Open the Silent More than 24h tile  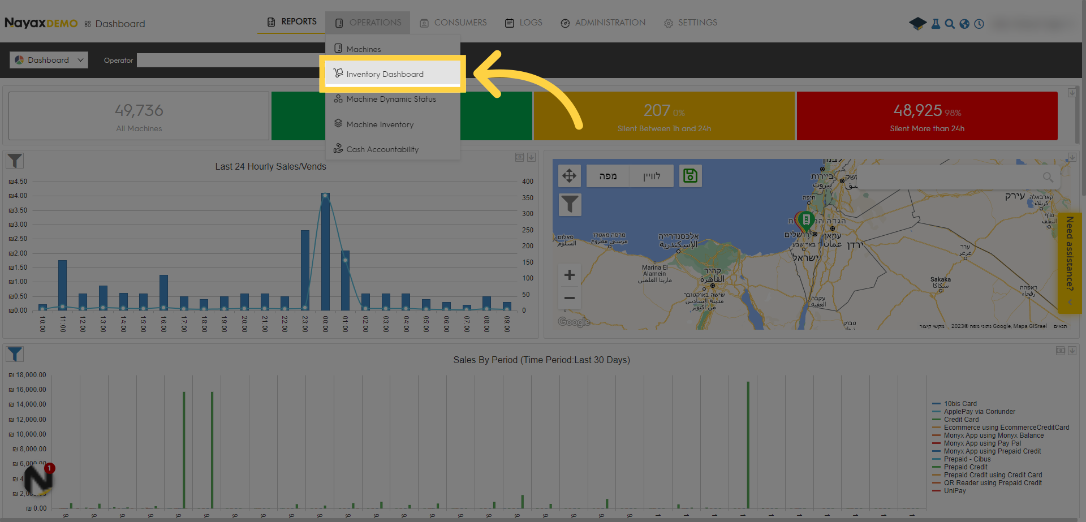click(927, 116)
